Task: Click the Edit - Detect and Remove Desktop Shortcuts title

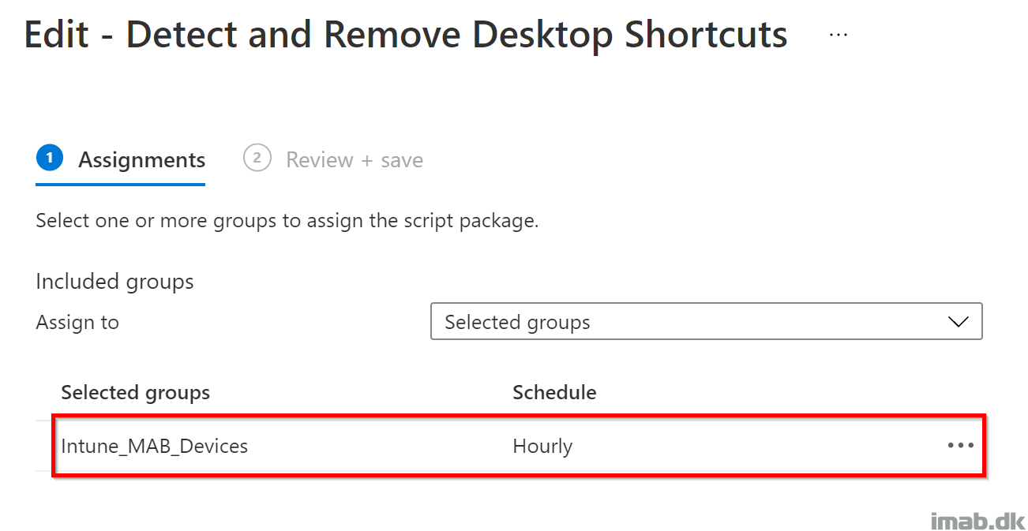Action: (406, 36)
